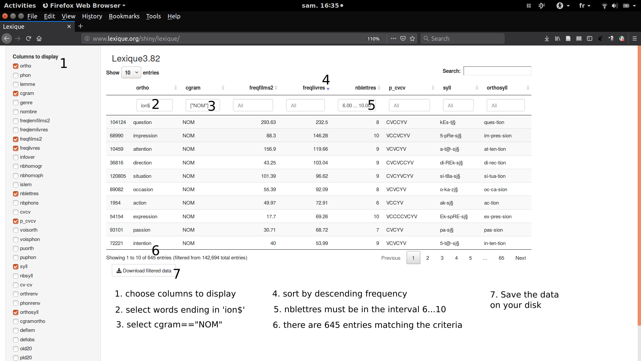Viewport: 641px width, 361px height.
Task: Open the View menu
Action: (x=68, y=16)
